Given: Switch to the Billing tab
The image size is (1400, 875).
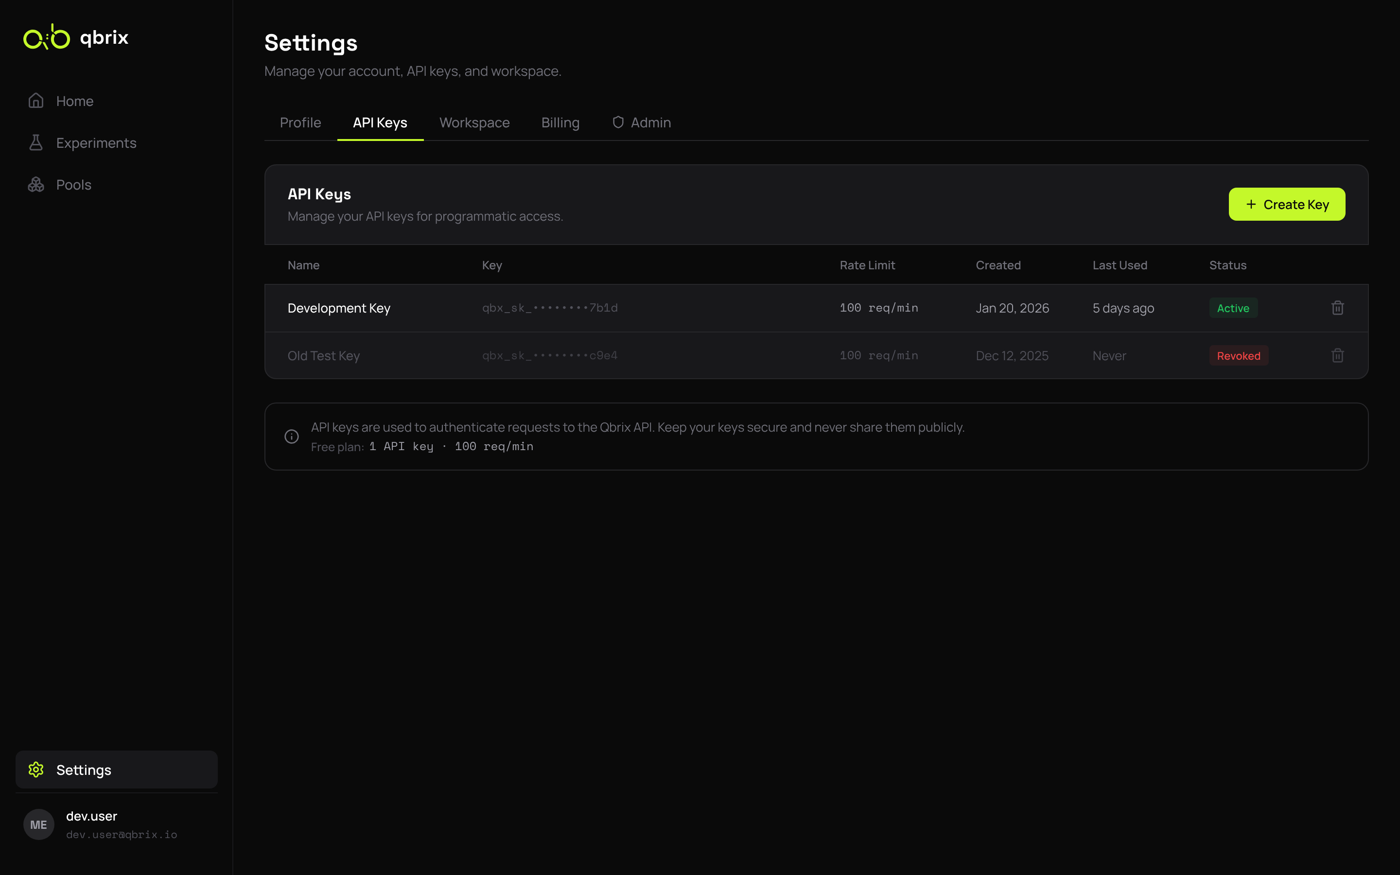Looking at the screenshot, I should click(x=560, y=122).
